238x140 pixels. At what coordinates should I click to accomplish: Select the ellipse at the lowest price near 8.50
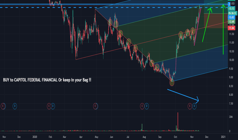[172, 83]
